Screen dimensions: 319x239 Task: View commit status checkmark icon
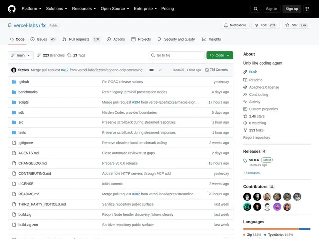pos(160,70)
